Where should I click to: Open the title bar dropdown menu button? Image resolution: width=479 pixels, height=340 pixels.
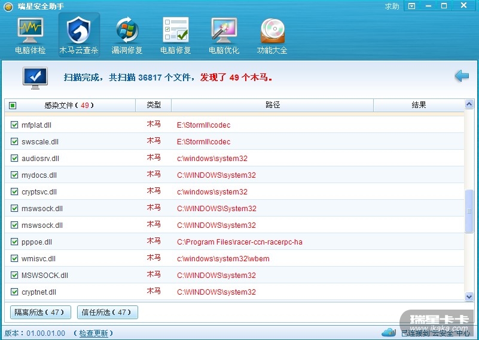(x=411, y=6)
